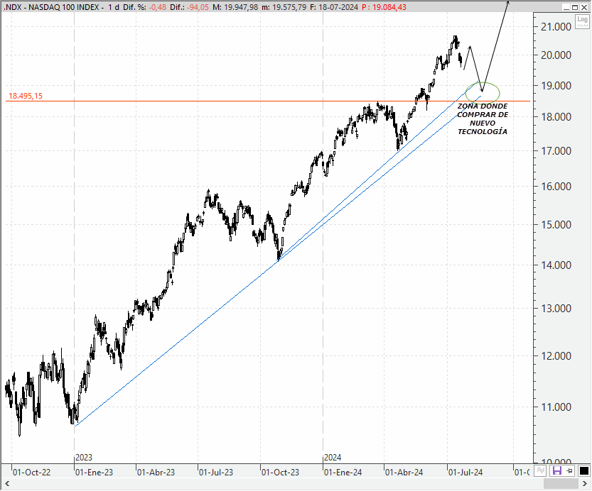Click the 2023 year marker
Image resolution: width=592 pixels, height=491 pixels.
tap(84, 458)
